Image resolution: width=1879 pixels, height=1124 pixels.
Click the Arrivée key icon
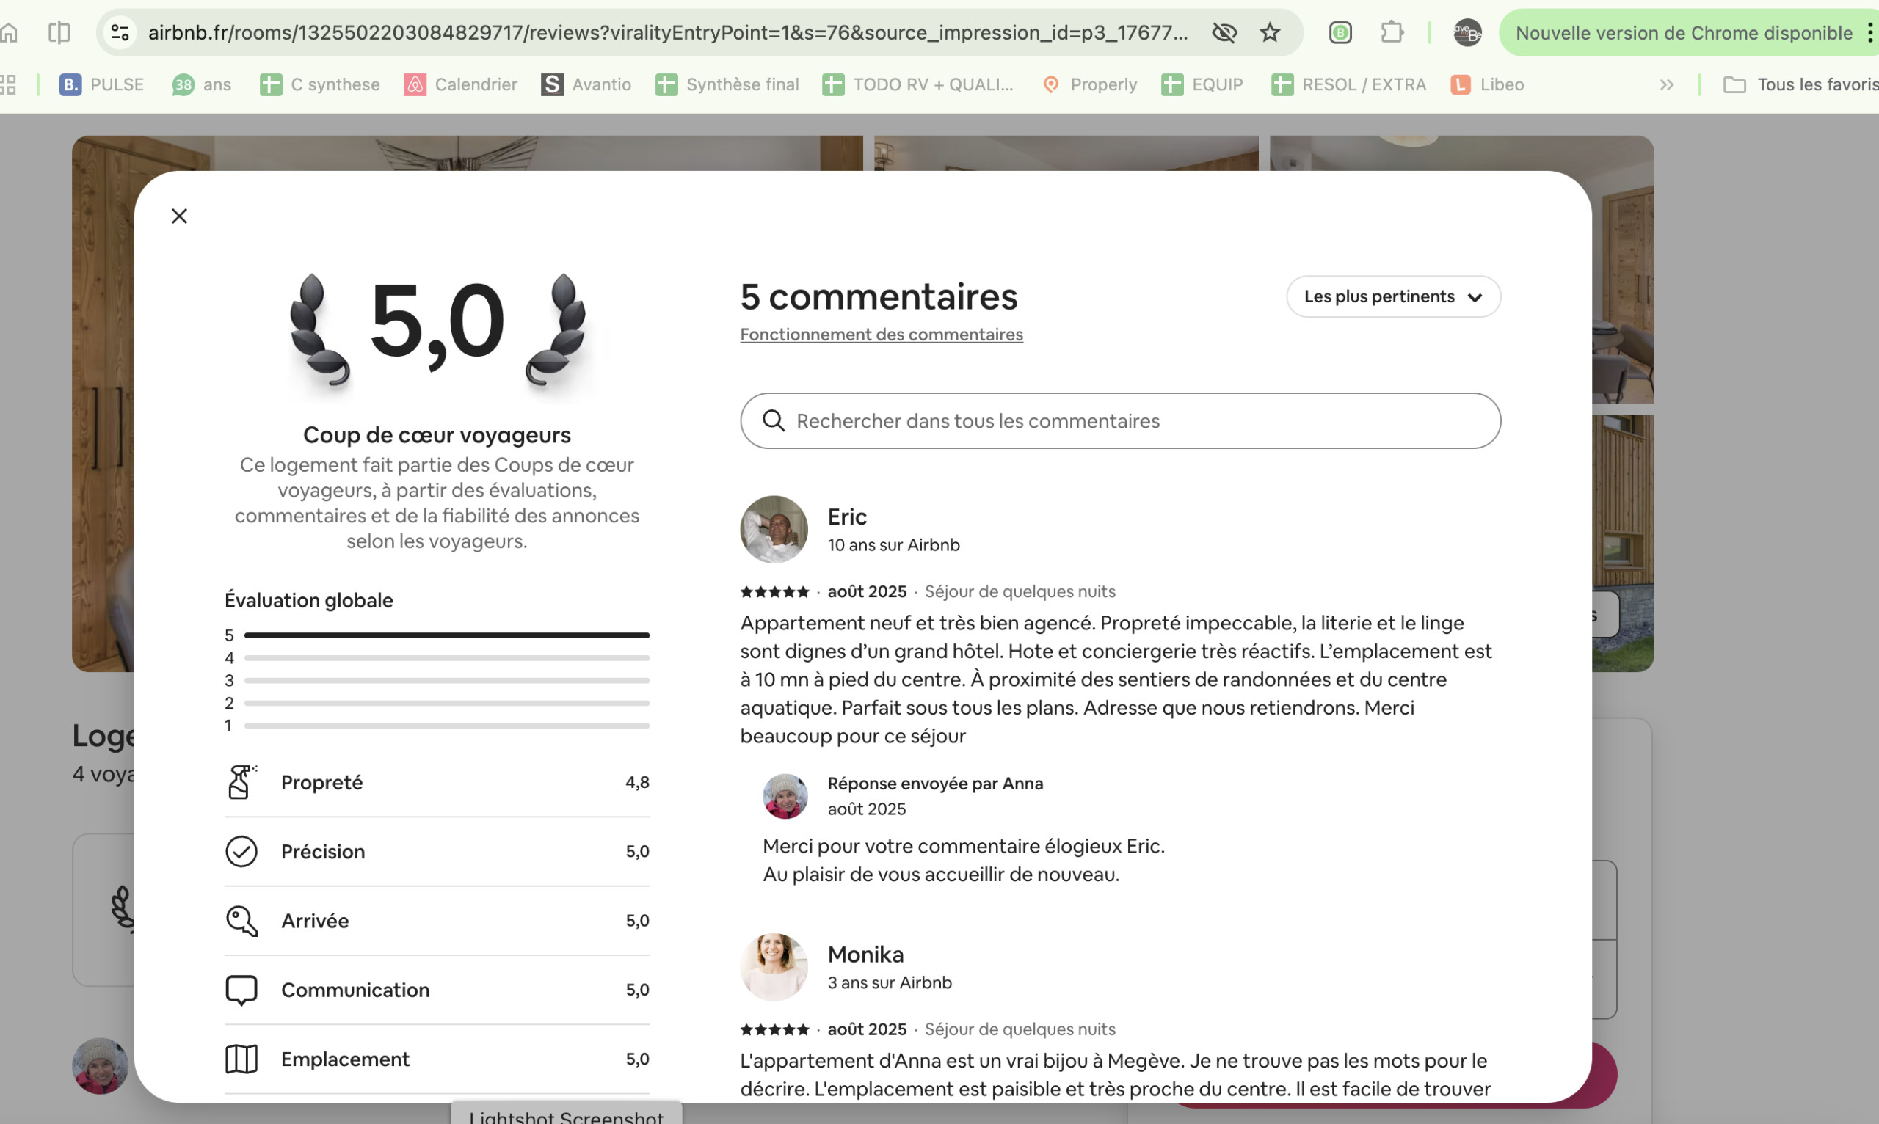point(241,920)
